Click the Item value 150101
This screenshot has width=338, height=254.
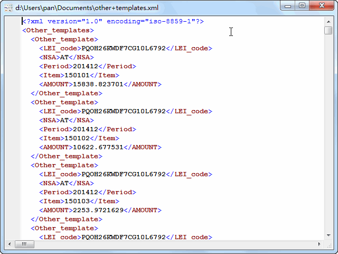(77, 75)
